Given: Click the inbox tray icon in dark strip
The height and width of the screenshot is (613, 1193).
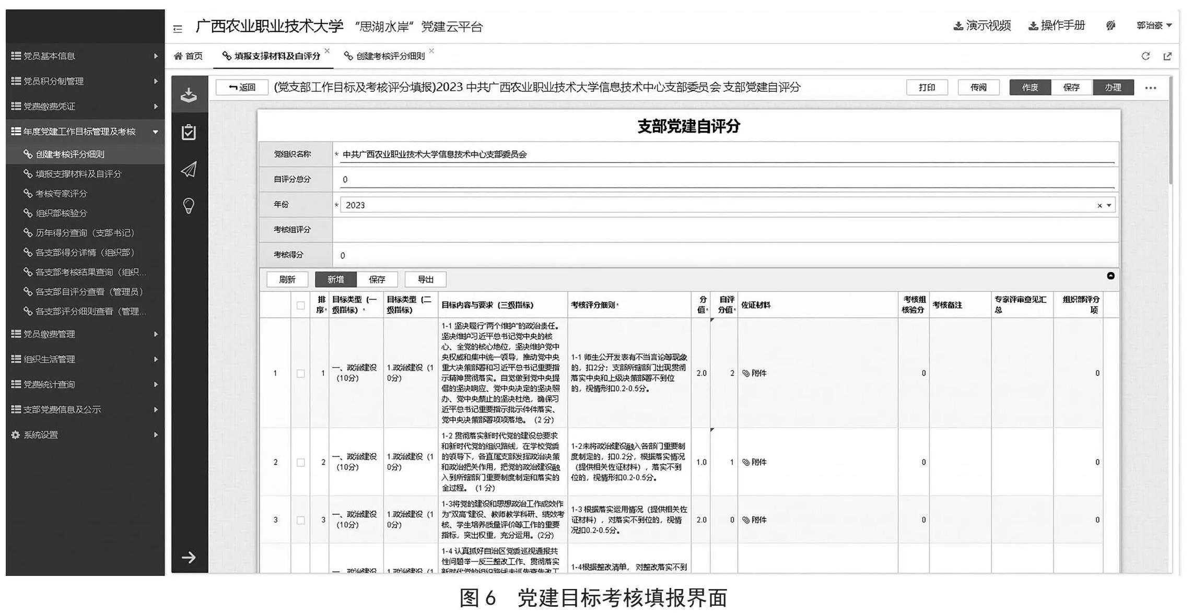Looking at the screenshot, I should point(189,95).
